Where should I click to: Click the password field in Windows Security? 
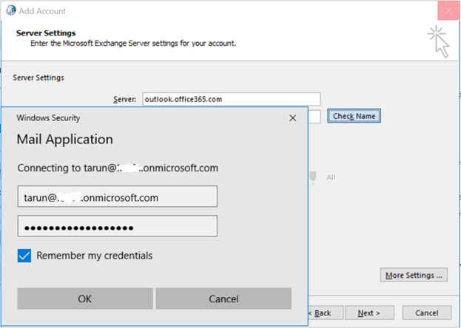click(118, 226)
